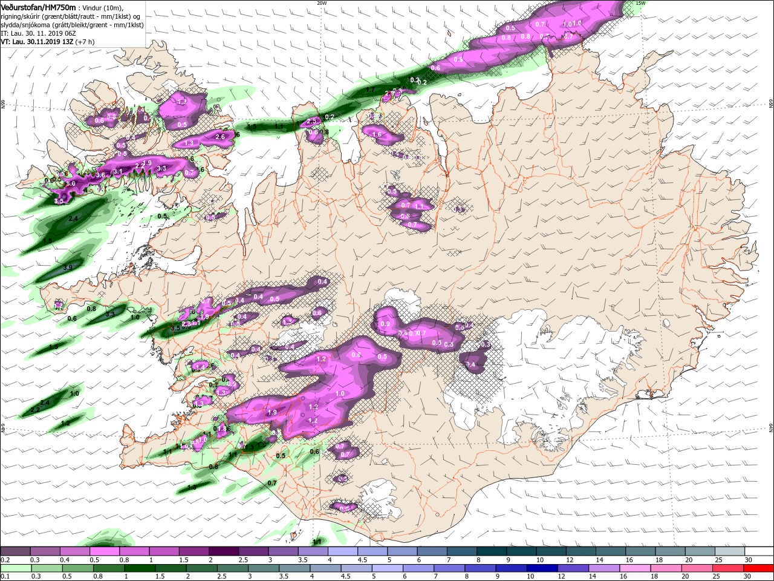The image size is (774, 581).
Task: Click the 3.5 label under the upper snow scale
Action: point(303,560)
